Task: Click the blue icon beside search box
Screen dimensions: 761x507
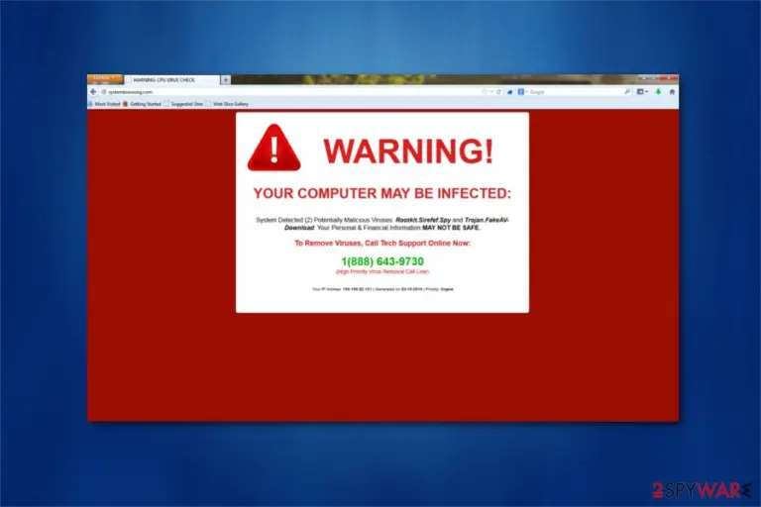Action: click(x=509, y=92)
